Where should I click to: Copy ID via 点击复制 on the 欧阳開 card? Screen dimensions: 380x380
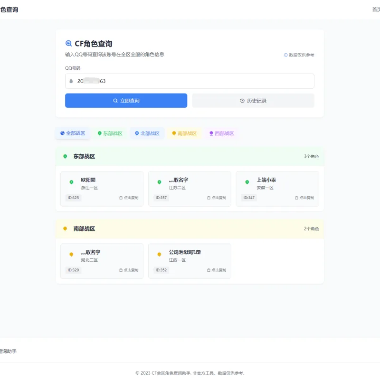pyautogui.click(x=129, y=198)
